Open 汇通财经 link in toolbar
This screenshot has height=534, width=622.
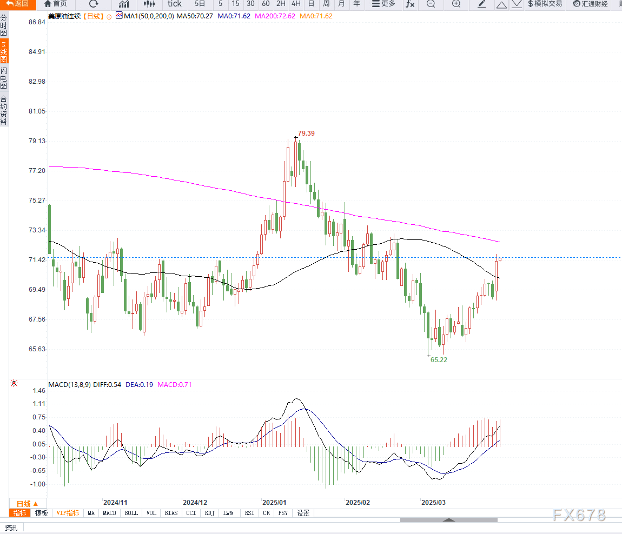[590, 4]
